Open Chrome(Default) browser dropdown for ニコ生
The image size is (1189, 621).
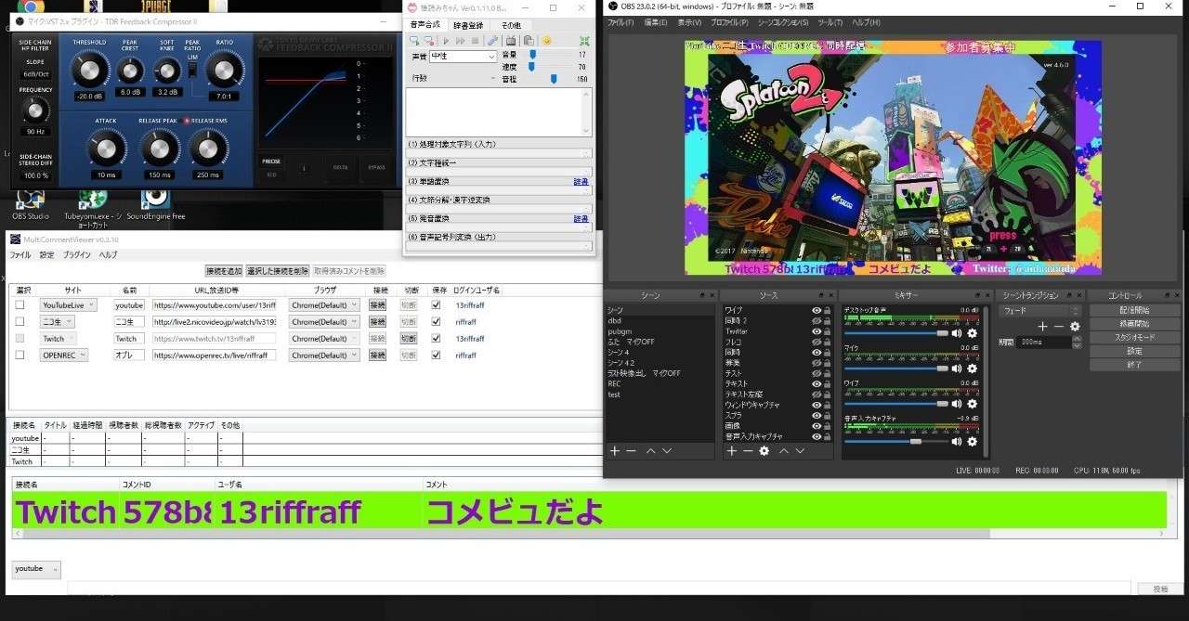click(324, 322)
